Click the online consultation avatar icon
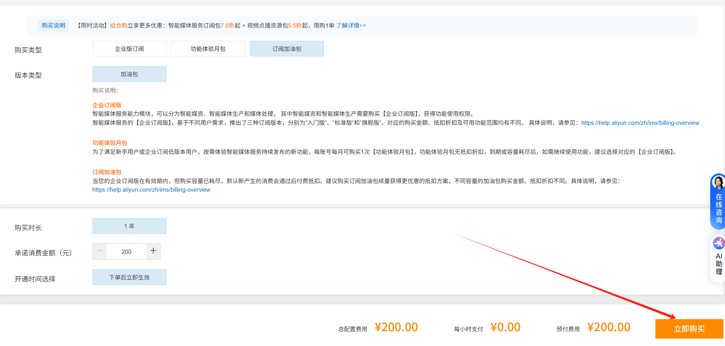Viewport: 725px width, 346px height. (x=718, y=182)
